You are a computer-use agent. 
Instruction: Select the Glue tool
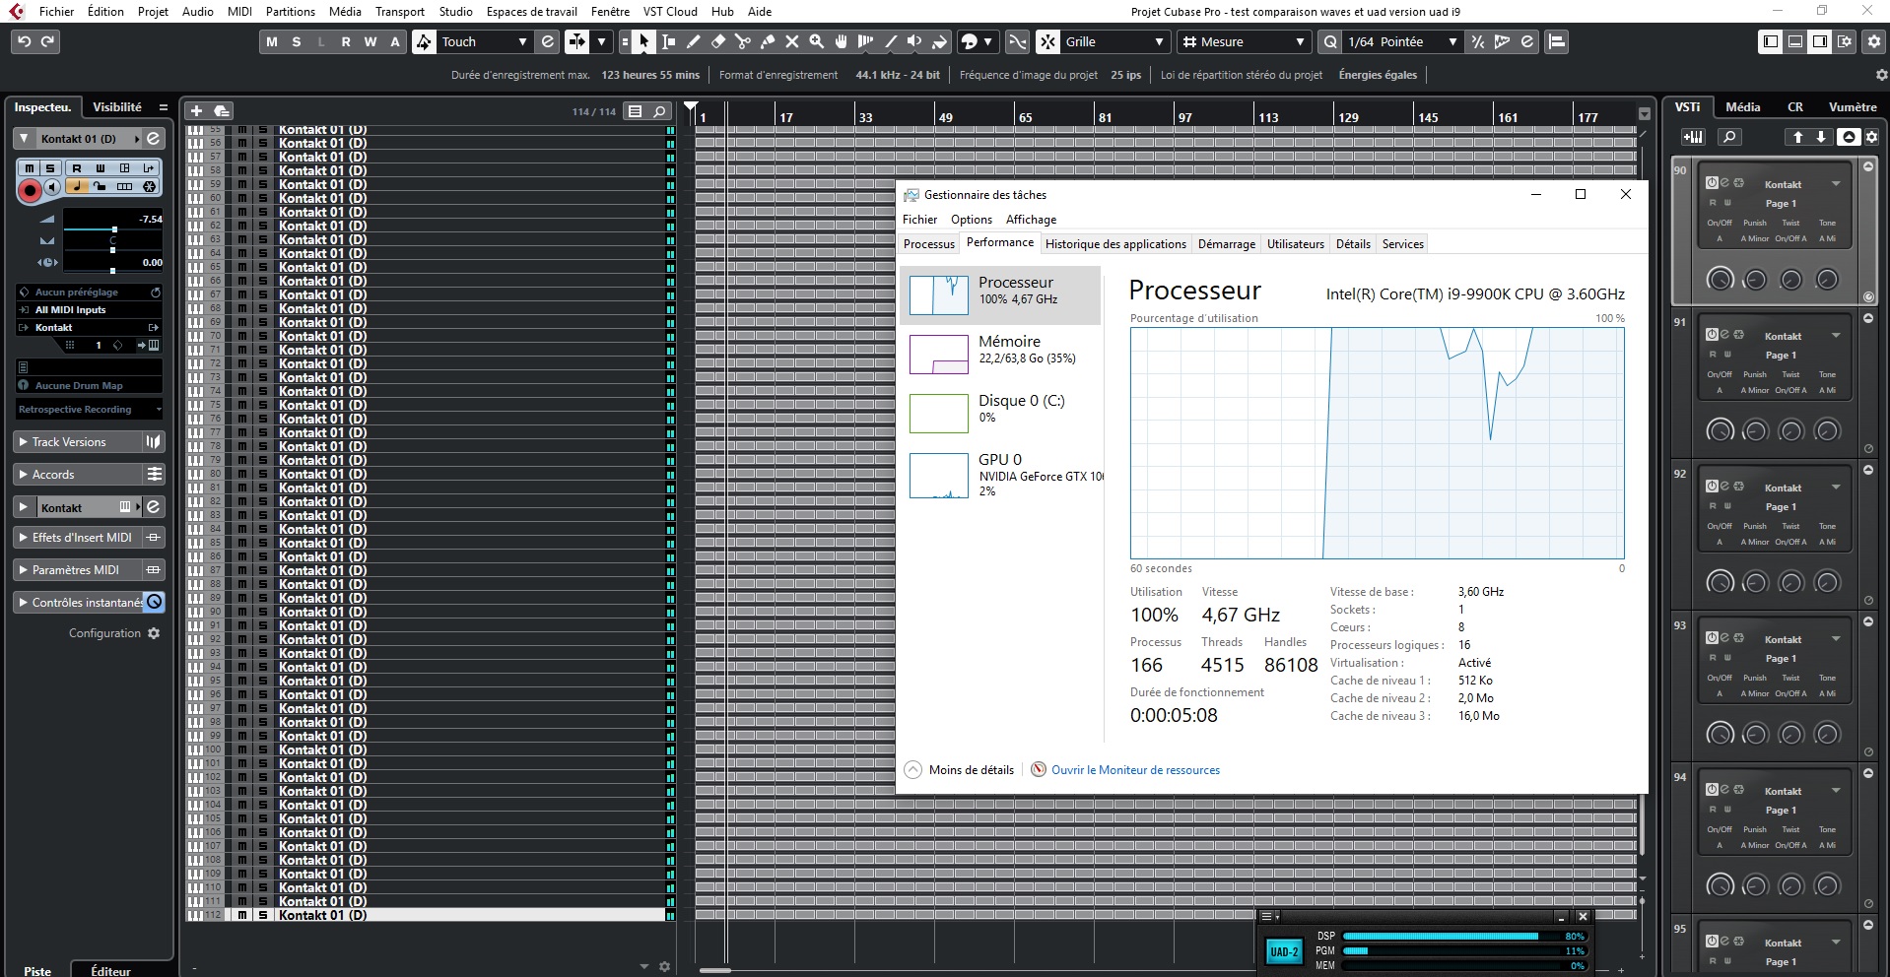point(769,41)
